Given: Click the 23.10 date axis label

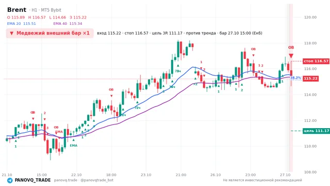Looking at the screenshot, I should [x=146, y=175].
